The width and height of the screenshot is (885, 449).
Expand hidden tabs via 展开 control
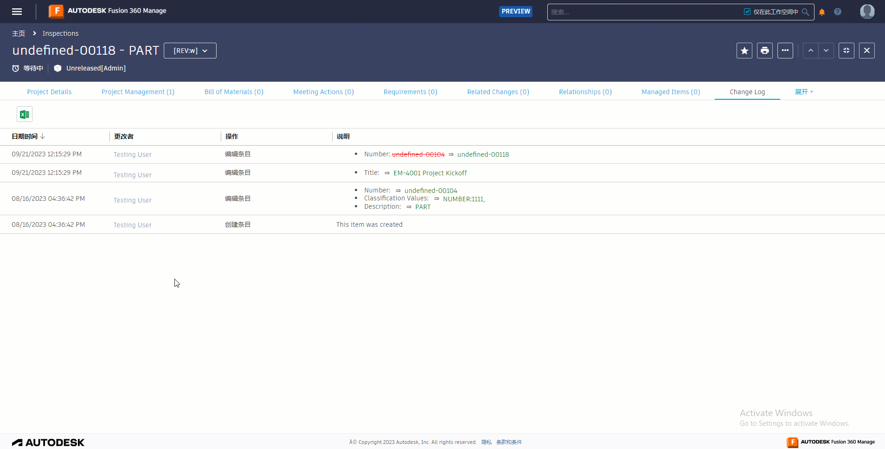pos(804,91)
